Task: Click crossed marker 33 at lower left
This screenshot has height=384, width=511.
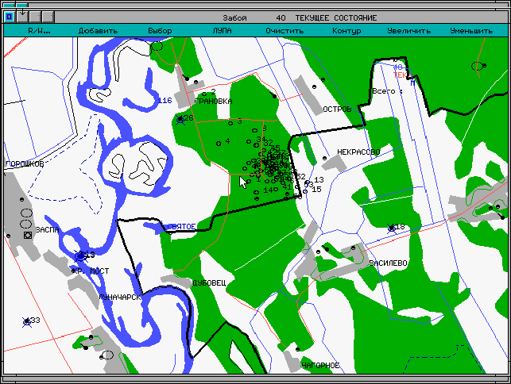Action: [27, 321]
